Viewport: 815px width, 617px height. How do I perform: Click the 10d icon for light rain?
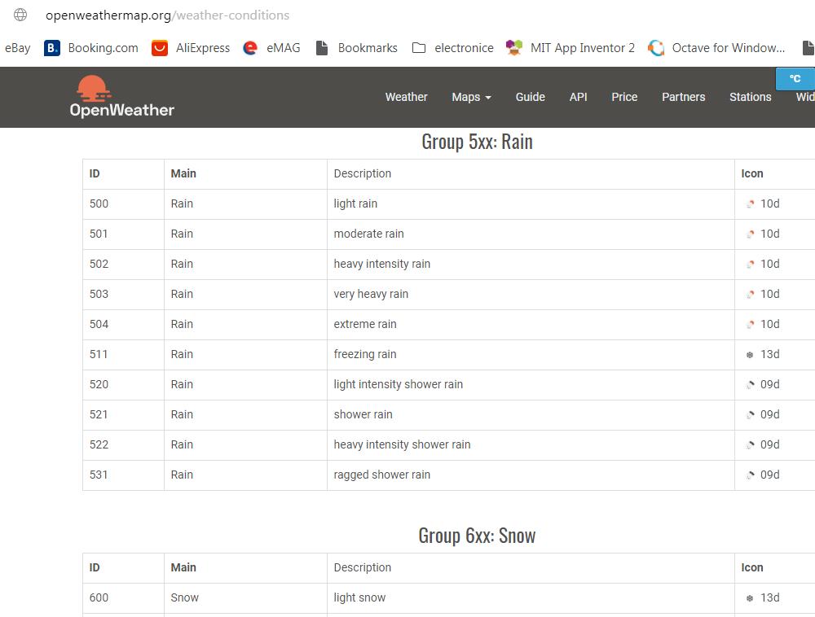(x=750, y=204)
